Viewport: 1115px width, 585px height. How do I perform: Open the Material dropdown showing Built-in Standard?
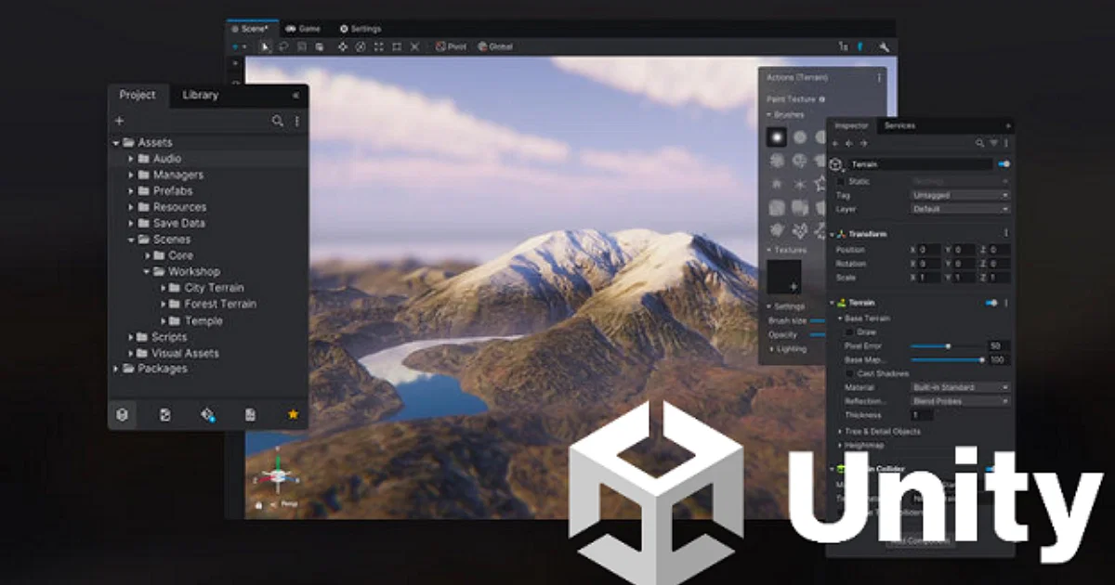(x=960, y=387)
